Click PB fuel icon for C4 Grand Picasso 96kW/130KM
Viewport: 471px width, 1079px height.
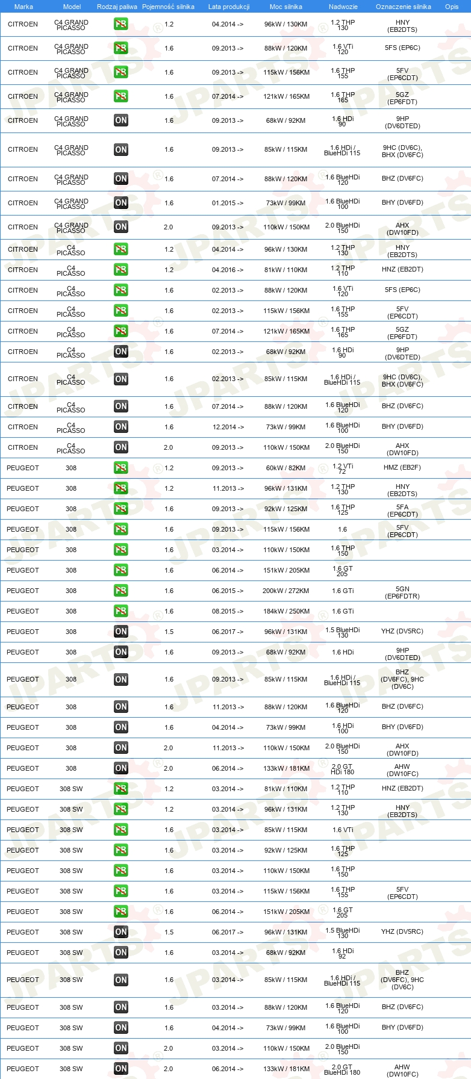[x=121, y=24]
